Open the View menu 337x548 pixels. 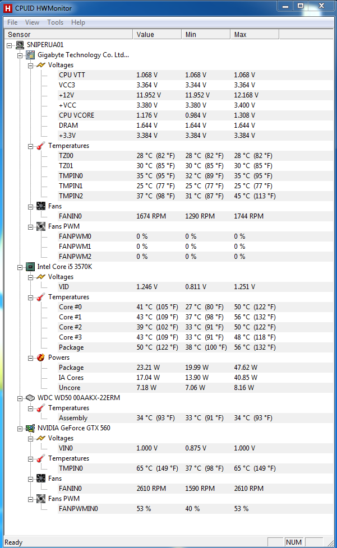coord(32,22)
